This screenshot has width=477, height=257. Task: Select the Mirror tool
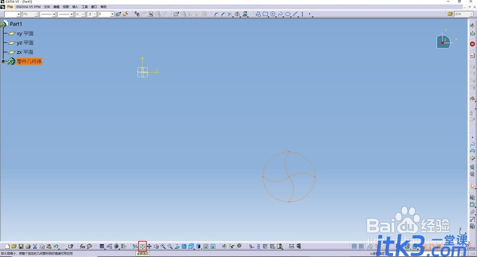237,14
